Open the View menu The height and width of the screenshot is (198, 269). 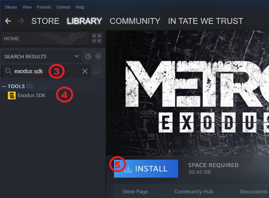click(x=27, y=7)
